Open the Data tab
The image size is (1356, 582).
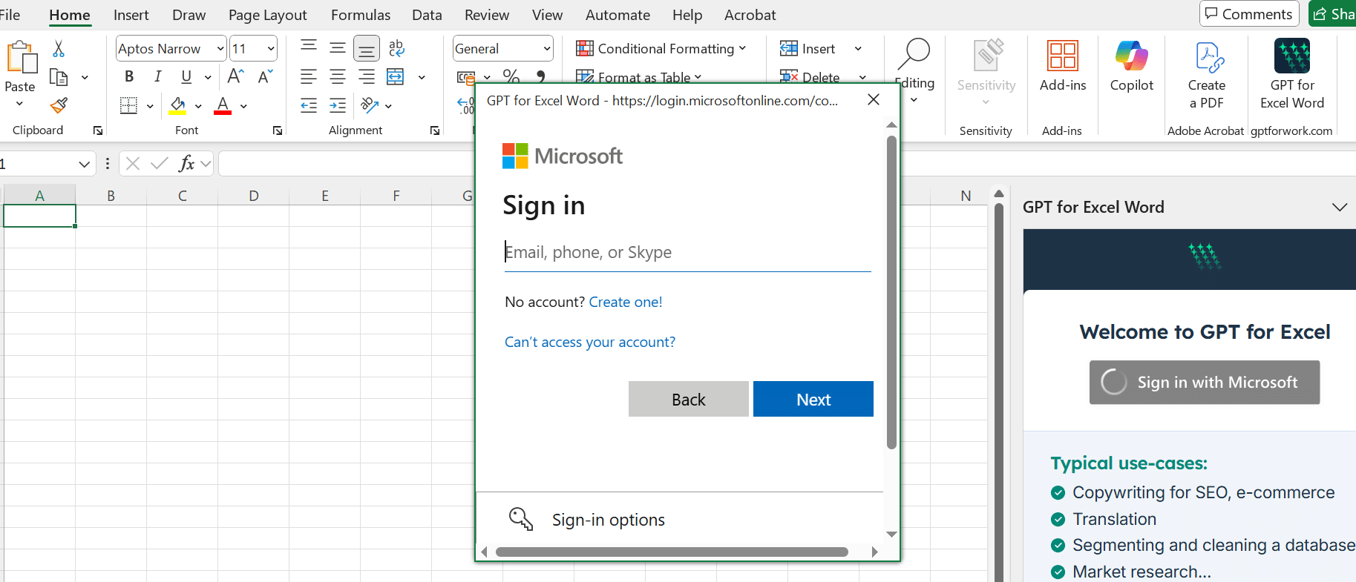(427, 15)
